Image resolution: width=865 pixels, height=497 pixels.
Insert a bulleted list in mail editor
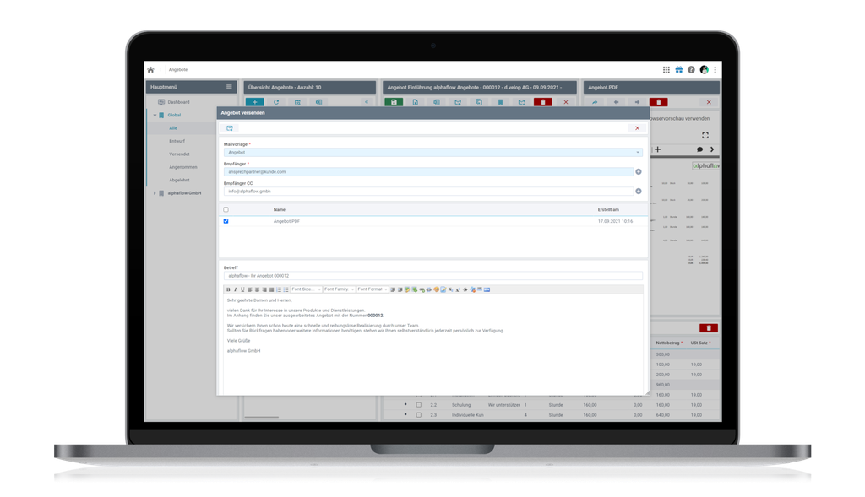[x=286, y=289]
